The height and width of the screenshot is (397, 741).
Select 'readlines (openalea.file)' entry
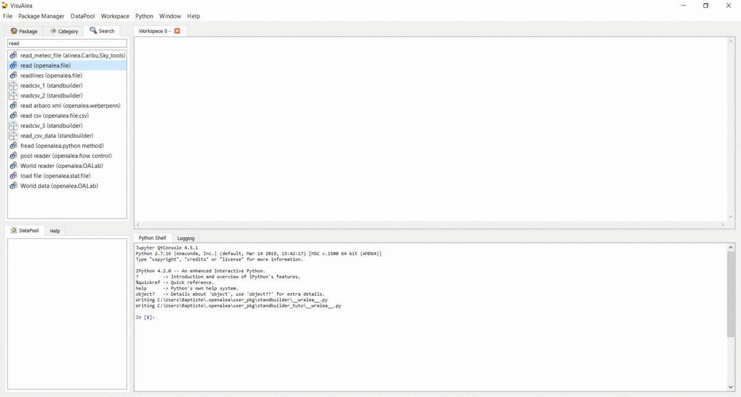coord(67,75)
